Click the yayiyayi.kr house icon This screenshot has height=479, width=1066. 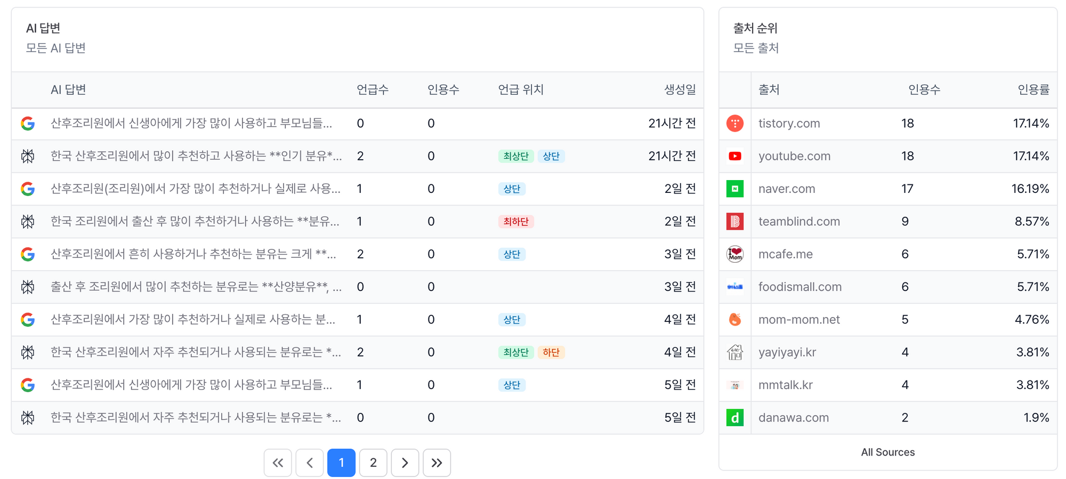(x=734, y=352)
